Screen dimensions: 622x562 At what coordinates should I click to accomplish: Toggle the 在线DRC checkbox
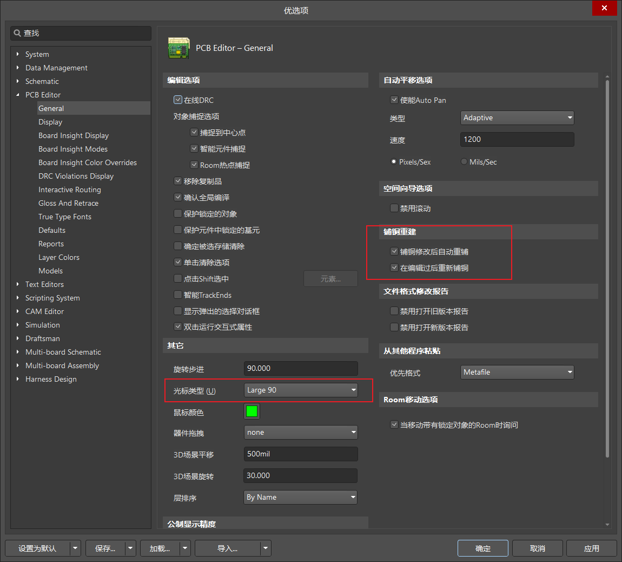coord(178,100)
